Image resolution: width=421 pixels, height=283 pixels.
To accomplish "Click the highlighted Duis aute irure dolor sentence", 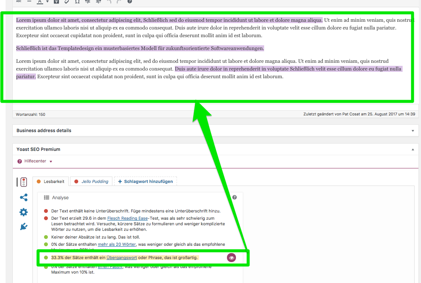I will [289, 69].
